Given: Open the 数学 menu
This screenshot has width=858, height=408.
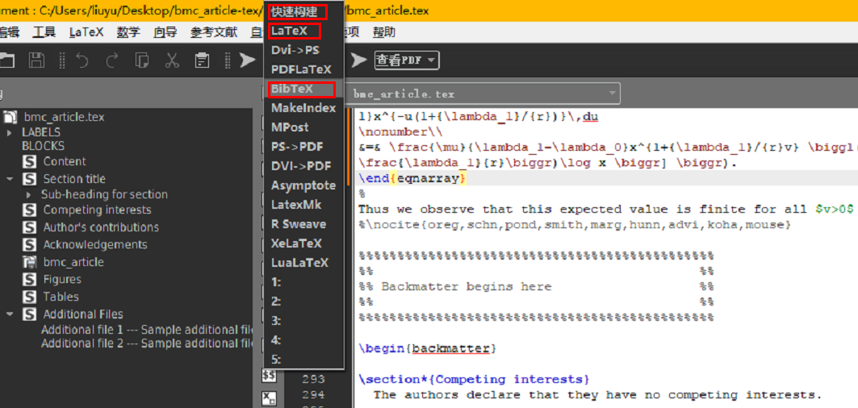Looking at the screenshot, I should click(x=128, y=32).
